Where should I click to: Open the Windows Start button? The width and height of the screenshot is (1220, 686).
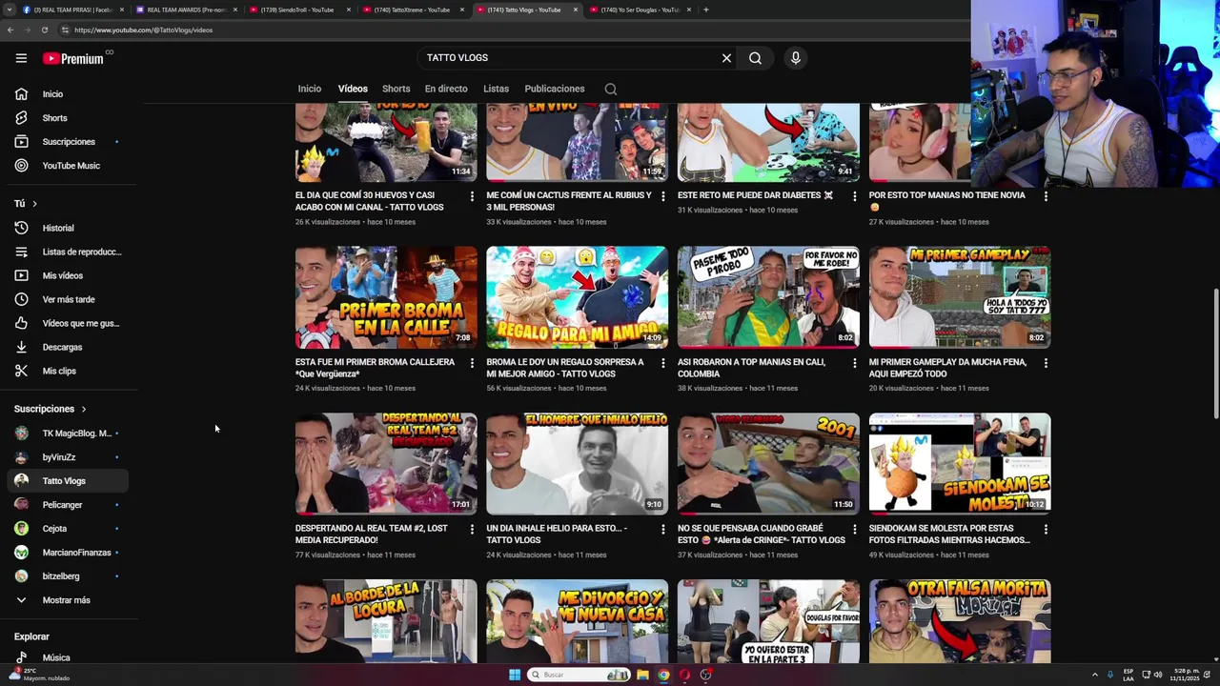[515, 675]
